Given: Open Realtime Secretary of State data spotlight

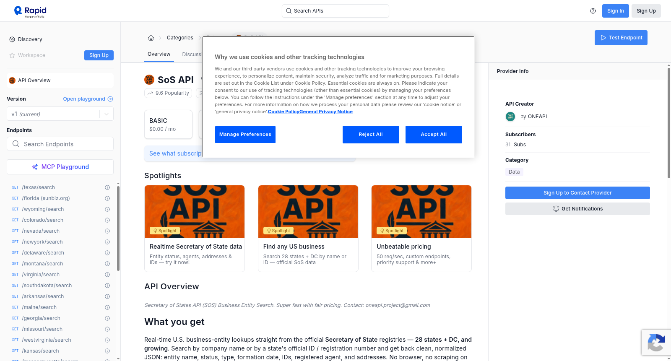Looking at the screenshot, I should (195, 229).
